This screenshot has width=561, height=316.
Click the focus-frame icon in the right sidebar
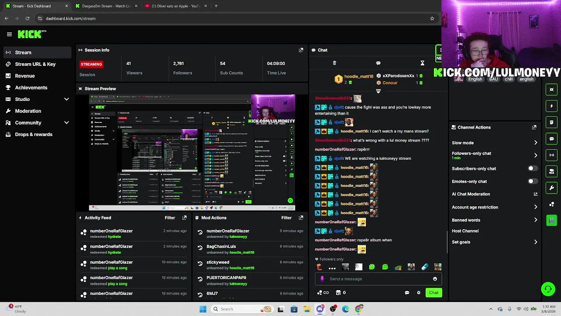pos(552,90)
